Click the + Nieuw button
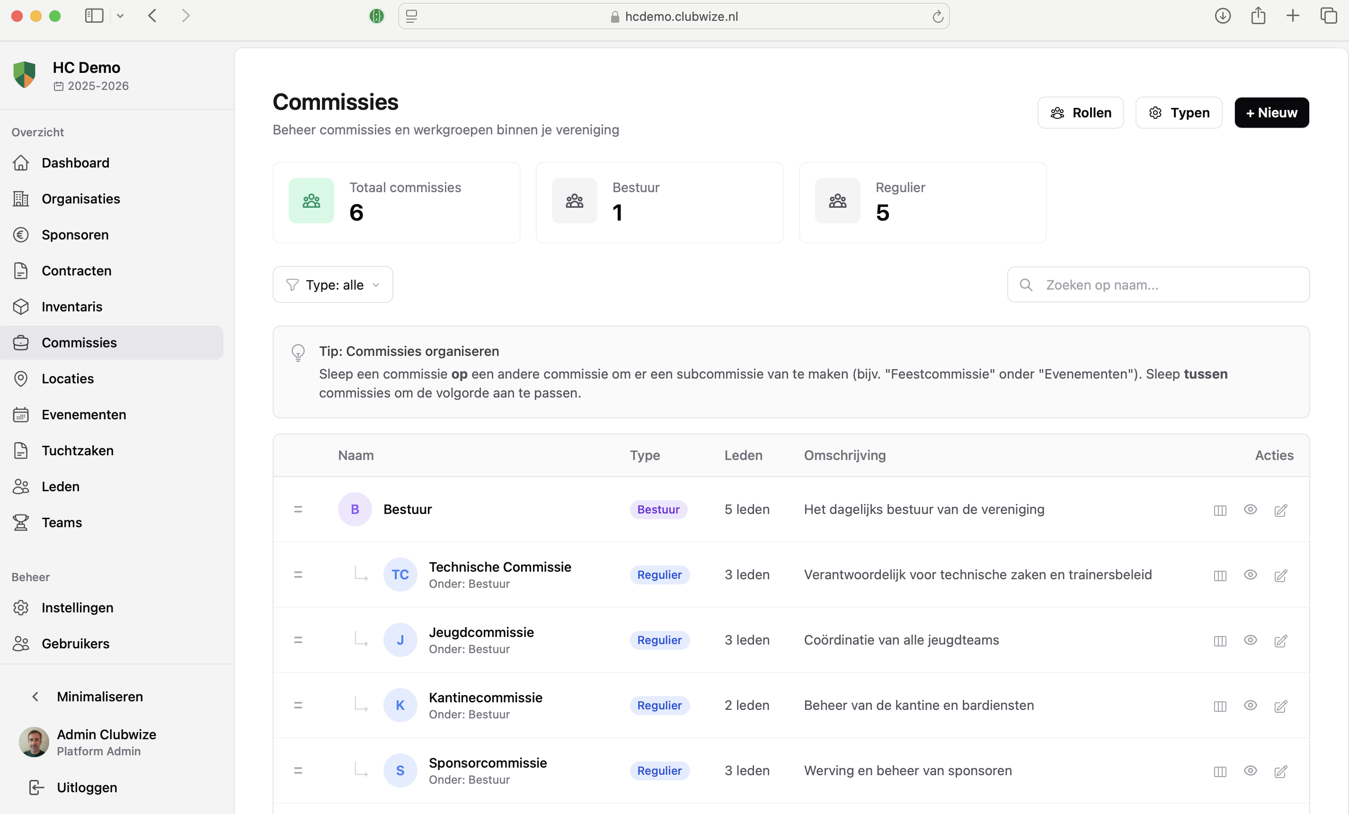 pos(1271,112)
